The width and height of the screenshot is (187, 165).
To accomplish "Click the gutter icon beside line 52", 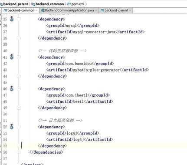I will coord(12,127).
